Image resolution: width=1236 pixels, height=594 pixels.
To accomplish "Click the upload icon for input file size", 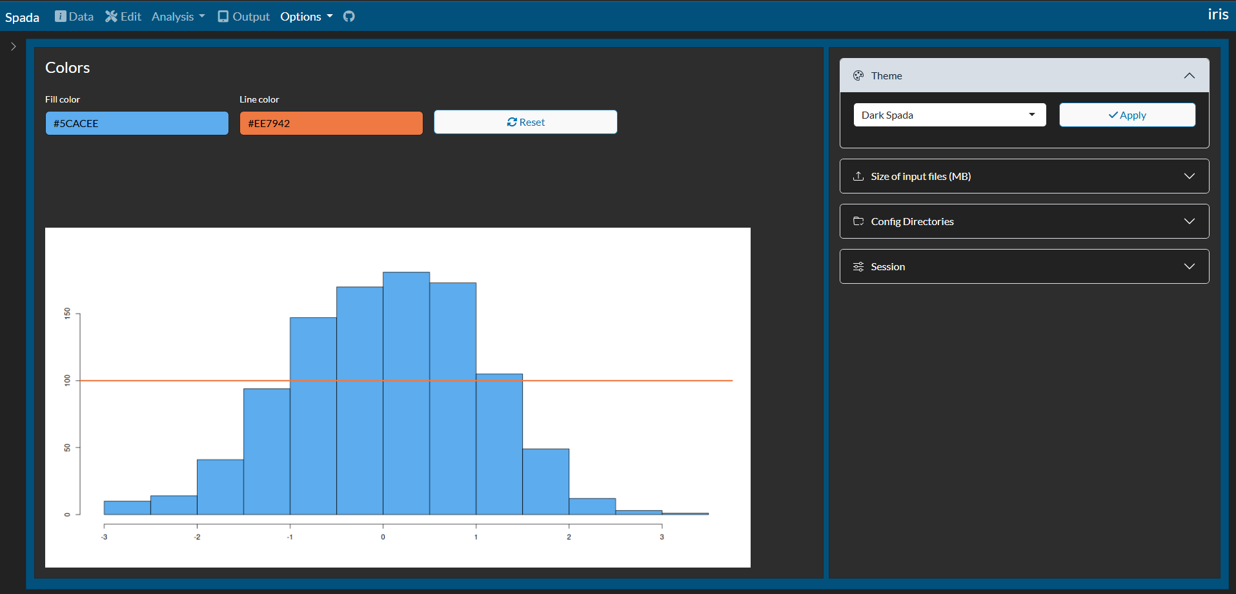I will (x=858, y=176).
